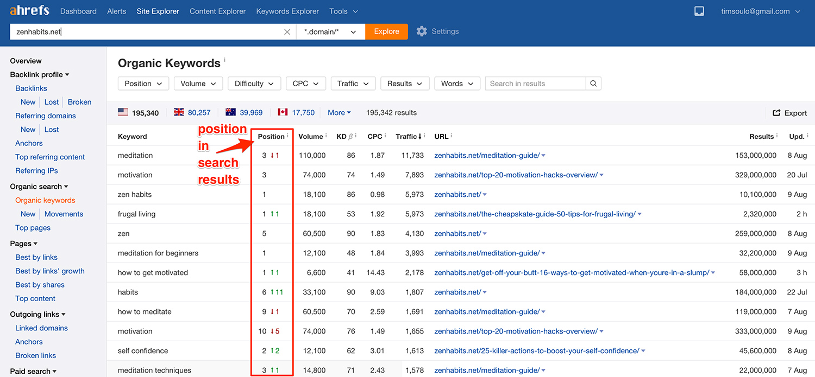
Task: Open the Tools menu
Action: coord(344,11)
